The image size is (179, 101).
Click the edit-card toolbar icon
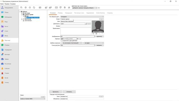coord(46,8)
